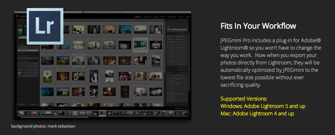Collapse the Publish Services panel
This screenshot has height=135, width=335.
[18, 61]
